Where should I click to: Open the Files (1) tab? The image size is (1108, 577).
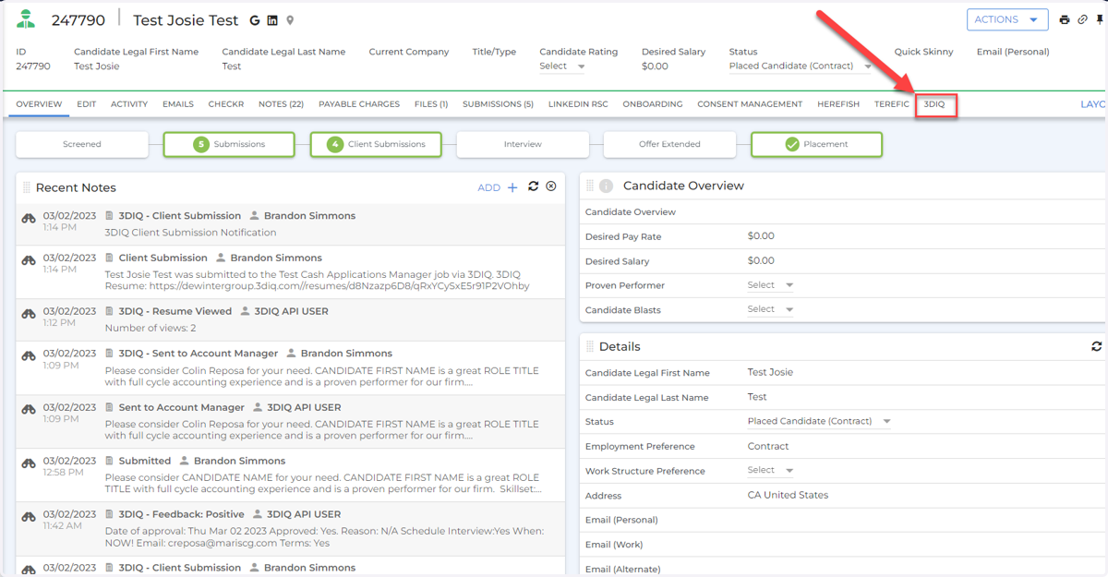tap(431, 104)
